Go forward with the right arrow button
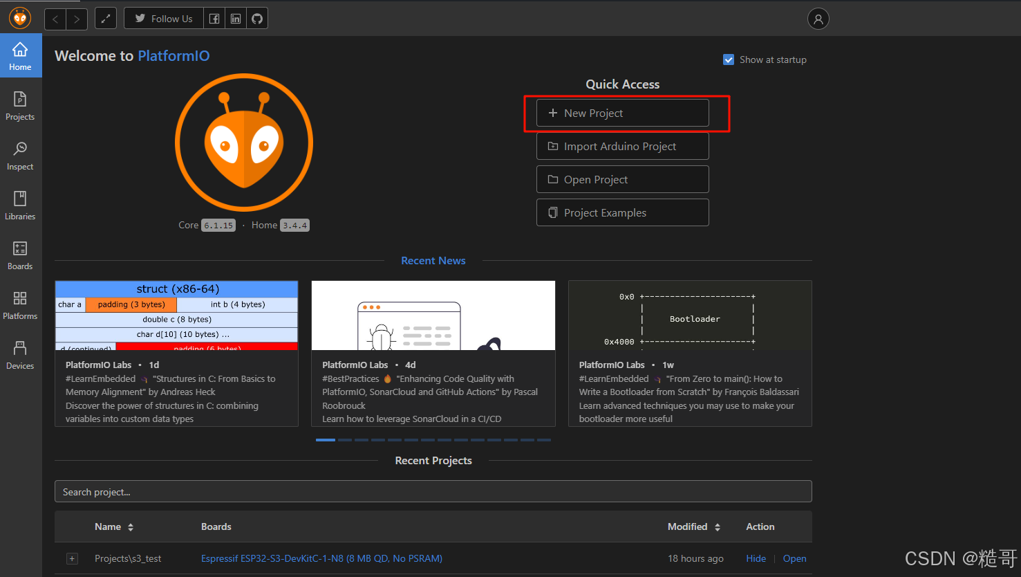The image size is (1021, 577). pos(77,19)
